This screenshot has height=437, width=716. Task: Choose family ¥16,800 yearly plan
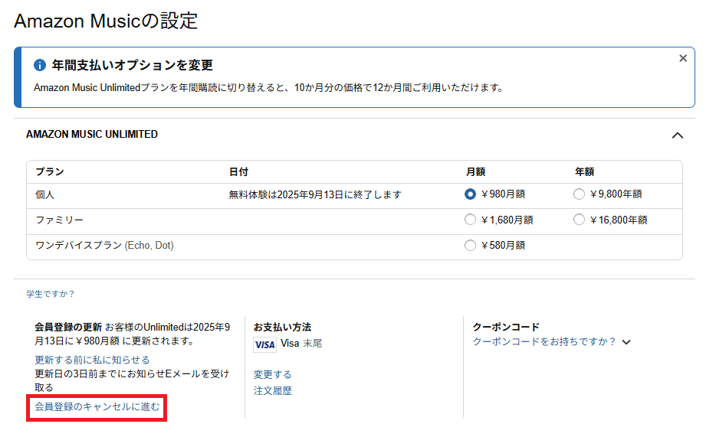click(x=579, y=220)
